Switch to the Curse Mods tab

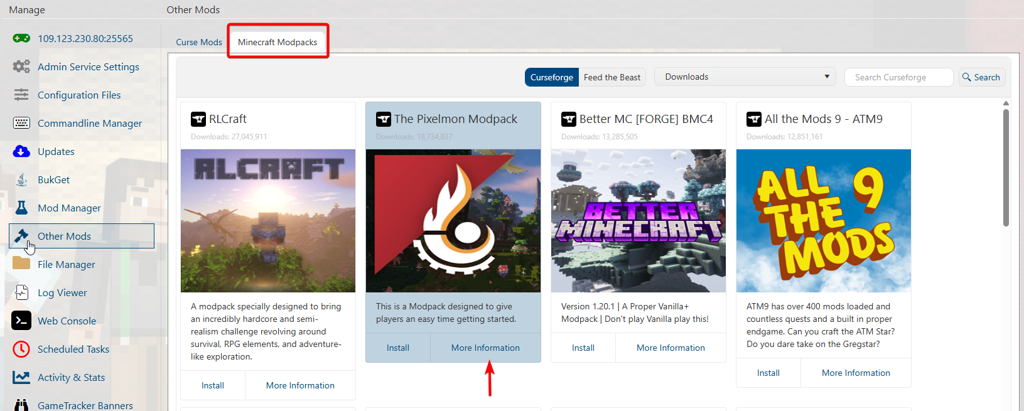pos(198,42)
